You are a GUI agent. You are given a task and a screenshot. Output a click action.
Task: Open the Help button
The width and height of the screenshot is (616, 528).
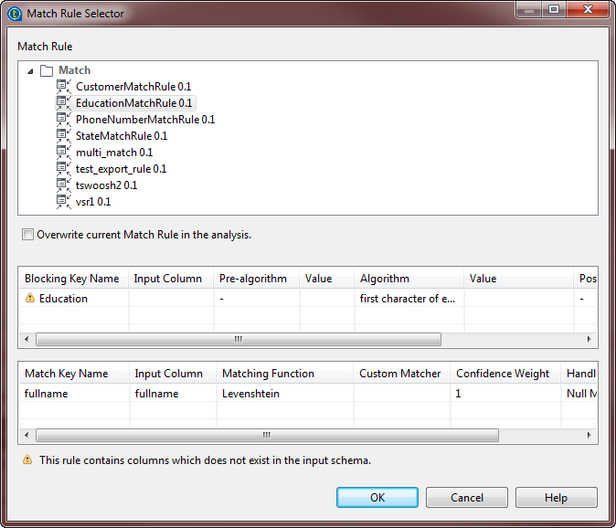(557, 497)
